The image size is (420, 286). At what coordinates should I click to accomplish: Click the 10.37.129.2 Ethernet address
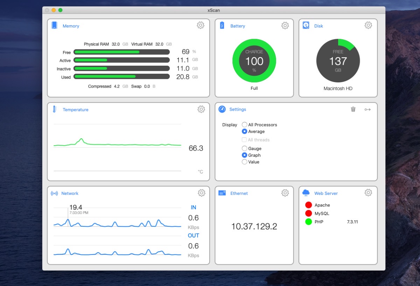(x=254, y=226)
